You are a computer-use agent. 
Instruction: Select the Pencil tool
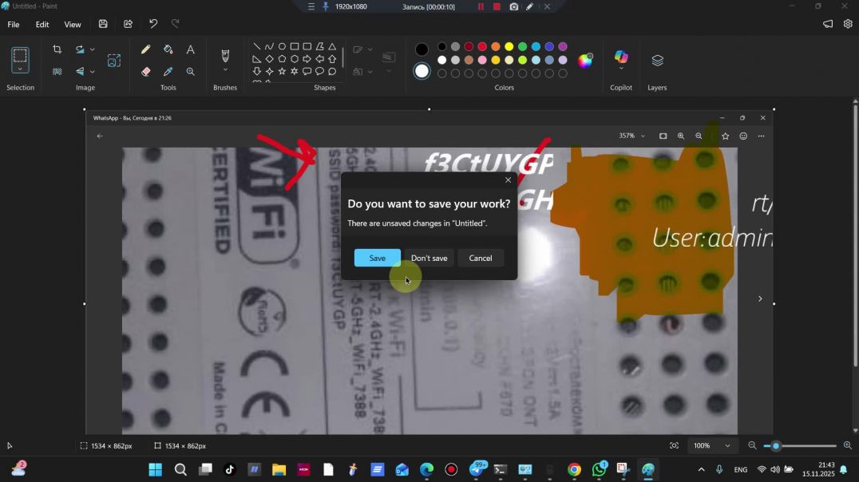click(x=145, y=49)
